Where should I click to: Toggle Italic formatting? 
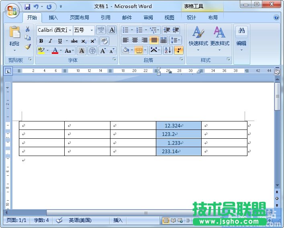click(50, 41)
